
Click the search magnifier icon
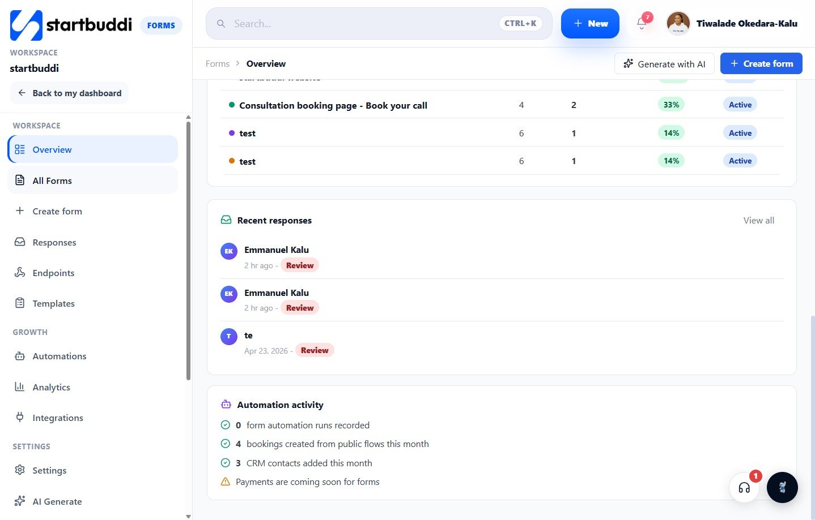221,24
